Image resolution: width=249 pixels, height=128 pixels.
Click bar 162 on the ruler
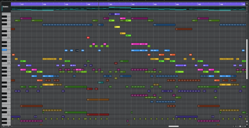coord(133,4)
